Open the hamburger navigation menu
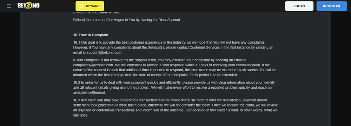This screenshot has width=351, height=126. coord(9,6)
